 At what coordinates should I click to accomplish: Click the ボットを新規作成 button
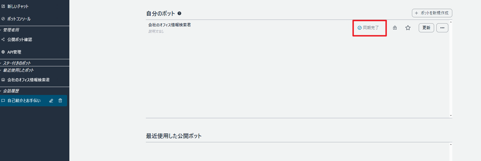[432, 13]
